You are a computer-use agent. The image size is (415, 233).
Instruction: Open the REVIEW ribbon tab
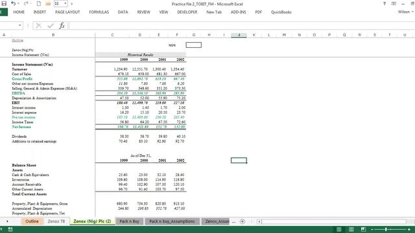click(144, 12)
